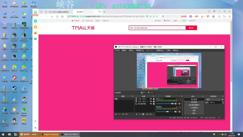Open the 编辑(E) menu in OBS
Screen dimensions: 243x137
tap(124, 50)
